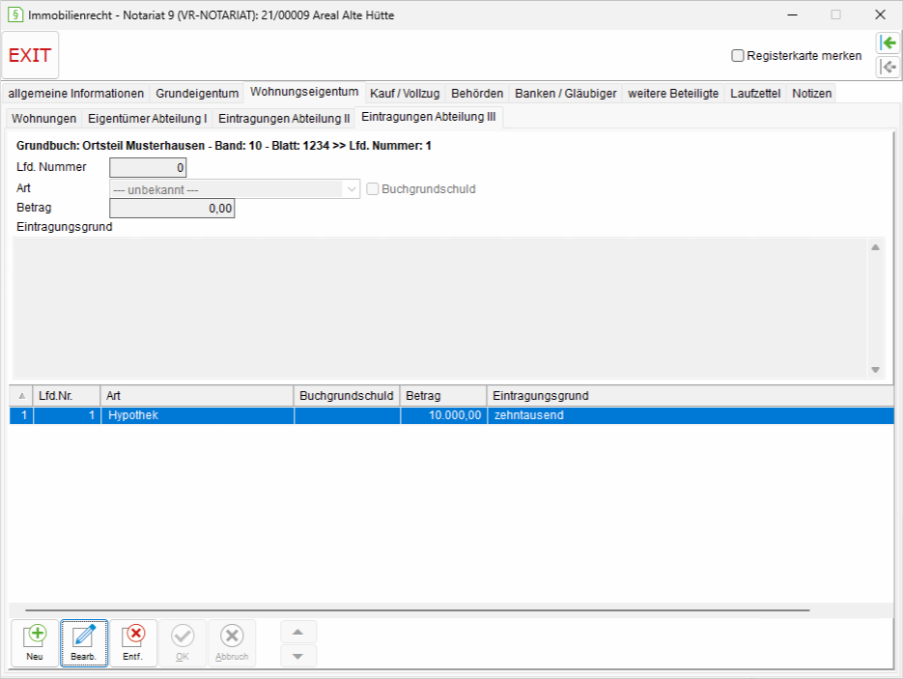
Task: Click the Eintragungsgrund text area
Action: (440, 308)
